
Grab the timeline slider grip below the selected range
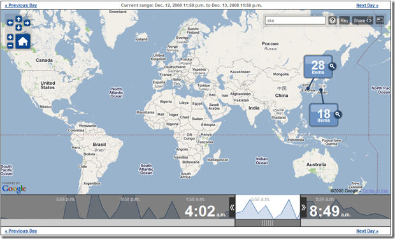268,222
